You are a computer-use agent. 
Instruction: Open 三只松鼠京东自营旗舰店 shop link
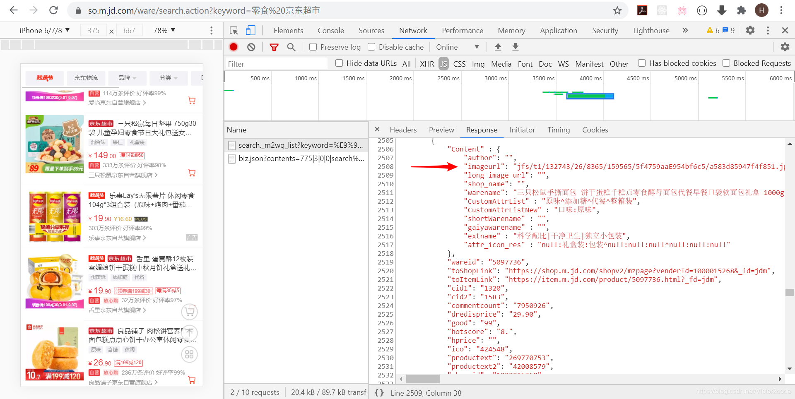(123, 175)
